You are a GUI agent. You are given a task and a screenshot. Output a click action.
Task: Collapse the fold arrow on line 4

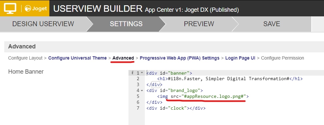[142, 90]
